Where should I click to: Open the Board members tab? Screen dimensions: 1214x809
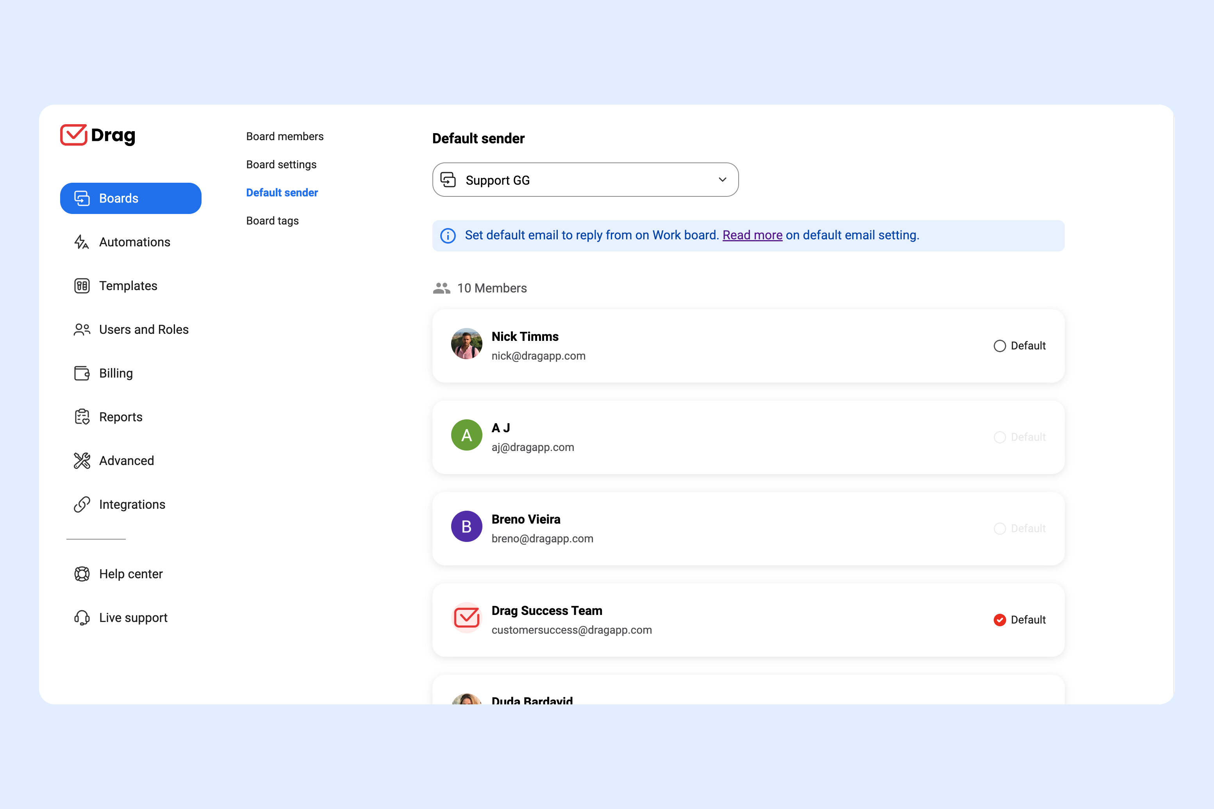[x=285, y=136]
